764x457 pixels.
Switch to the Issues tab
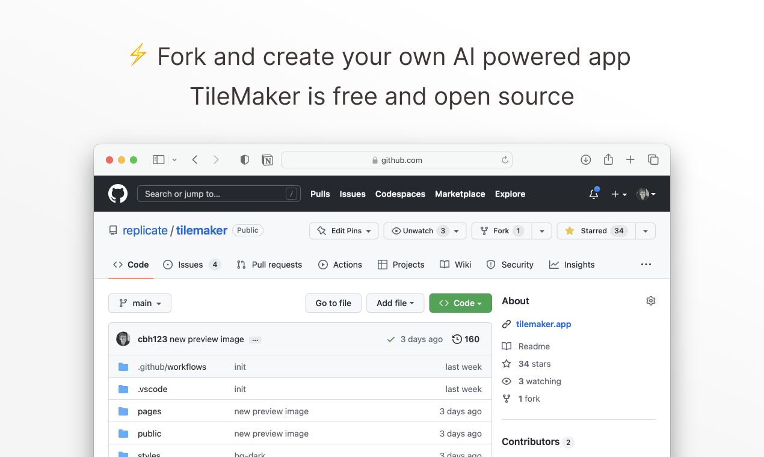[x=192, y=265]
